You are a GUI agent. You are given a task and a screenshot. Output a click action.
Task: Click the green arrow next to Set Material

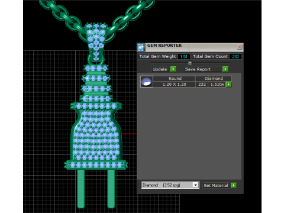[x=234, y=185]
